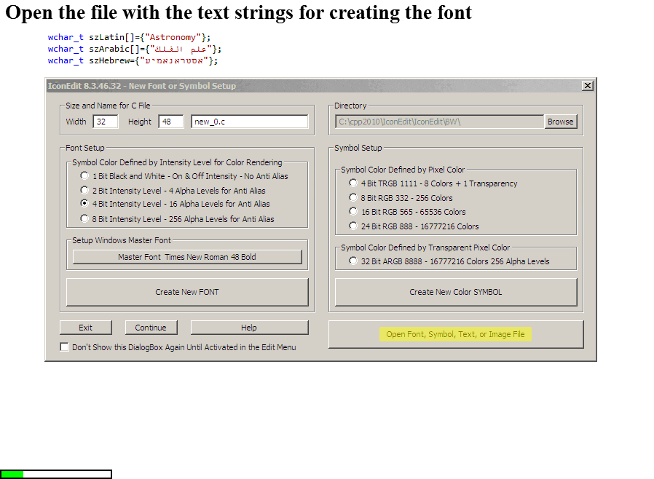This screenshot has width=654, height=479.
Task: Check Don't Show this DialogBox Again
Action: click(63, 347)
